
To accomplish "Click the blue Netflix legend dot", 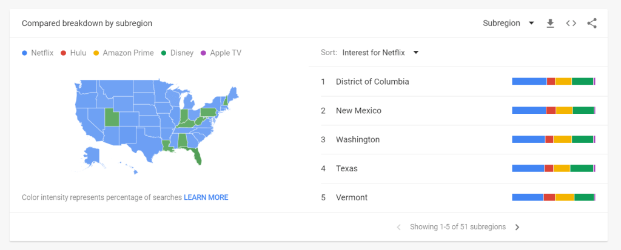I will [24, 53].
